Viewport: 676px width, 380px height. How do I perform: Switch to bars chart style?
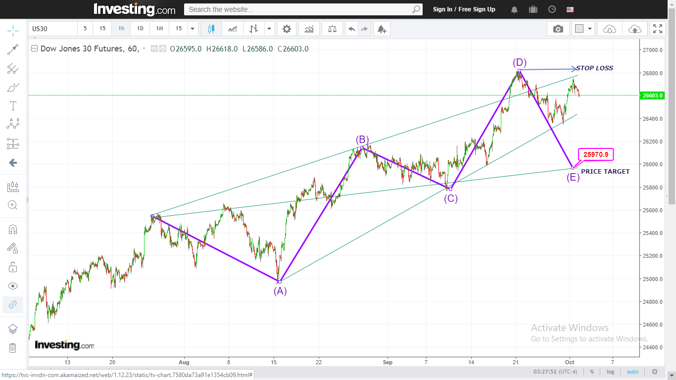tap(254, 29)
